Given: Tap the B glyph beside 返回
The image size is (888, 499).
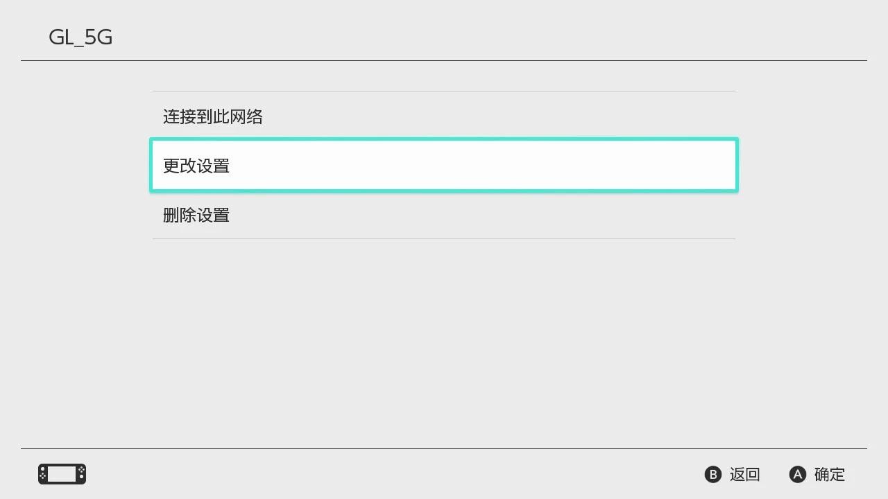Looking at the screenshot, I should 713,474.
